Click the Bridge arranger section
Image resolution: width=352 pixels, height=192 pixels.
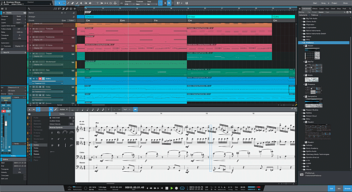pyautogui.click(x=229, y=17)
